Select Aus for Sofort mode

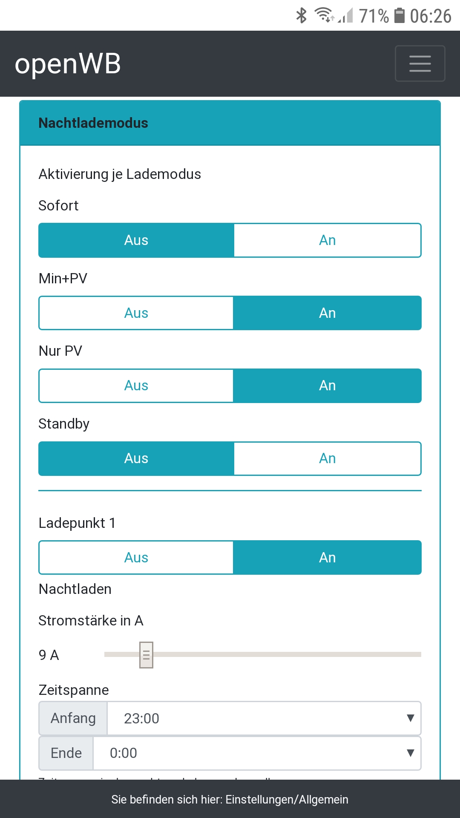pyautogui.click(x=136, y=240)
